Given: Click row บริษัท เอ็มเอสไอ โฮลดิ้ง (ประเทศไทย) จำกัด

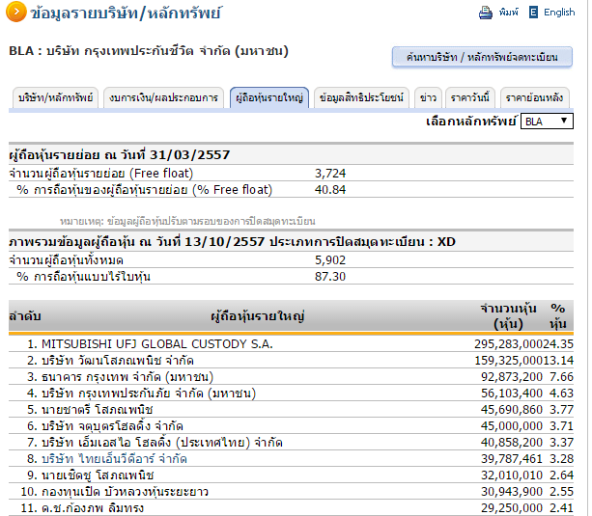Looking at the screenshot, I should coord(291,442).
